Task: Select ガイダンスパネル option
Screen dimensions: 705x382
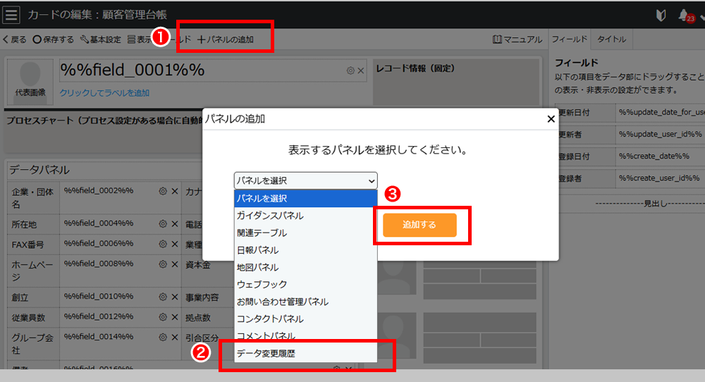Action: click(306, 216)
